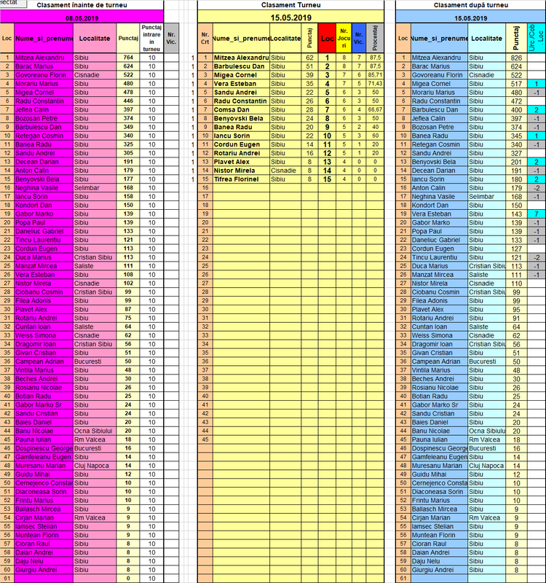Click 'Muresanu Marian' in the pink table

(x=44, y=466)
